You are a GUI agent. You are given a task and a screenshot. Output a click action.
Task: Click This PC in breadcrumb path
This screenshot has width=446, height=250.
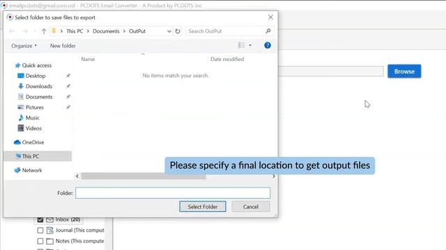75,31
